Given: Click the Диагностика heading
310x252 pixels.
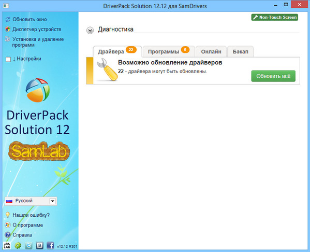Looking at the screenshot, I should click(115, 30).
